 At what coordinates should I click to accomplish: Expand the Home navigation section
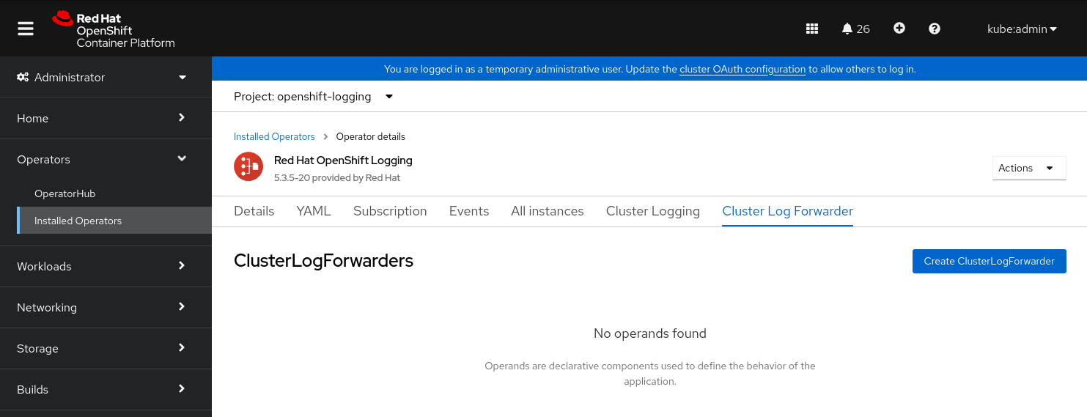pyautogui.click(x=106, y=118)
